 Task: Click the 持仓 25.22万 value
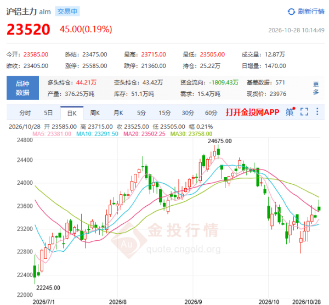point(210,66)
